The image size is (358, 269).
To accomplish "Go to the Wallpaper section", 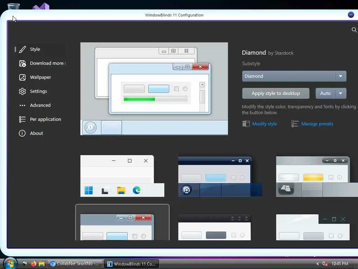I will (x=40, y=77).
